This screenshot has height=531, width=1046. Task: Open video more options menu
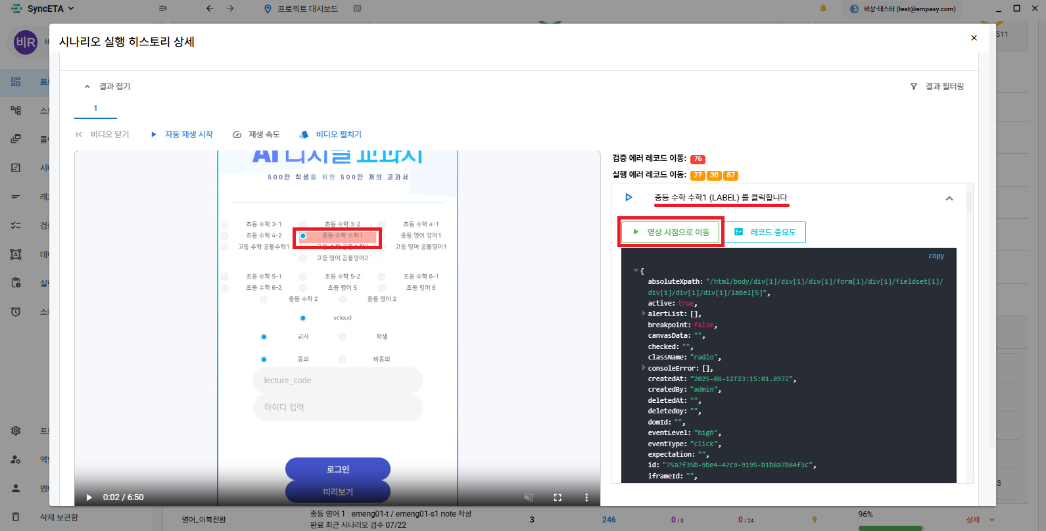[x=586, y=497]
